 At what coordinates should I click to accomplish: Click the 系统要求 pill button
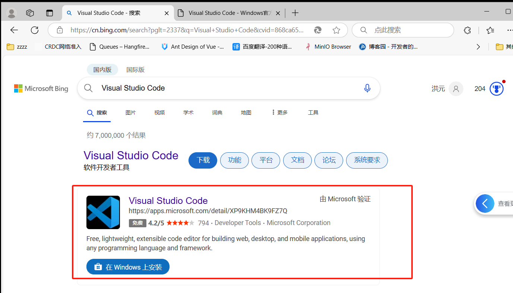pos(367,160)
